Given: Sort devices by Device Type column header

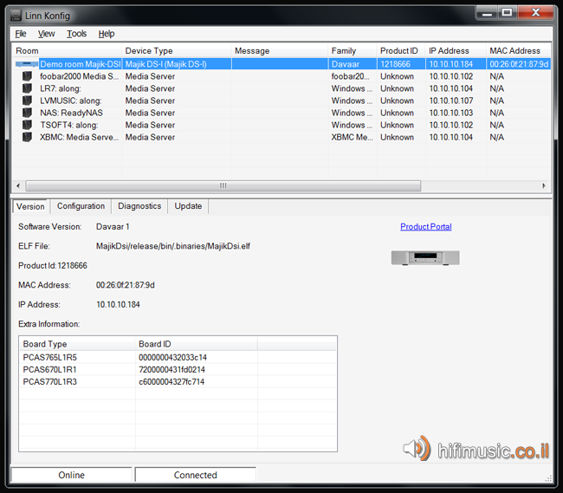Looking at the screenshot, I should click(x=177, y=50).
